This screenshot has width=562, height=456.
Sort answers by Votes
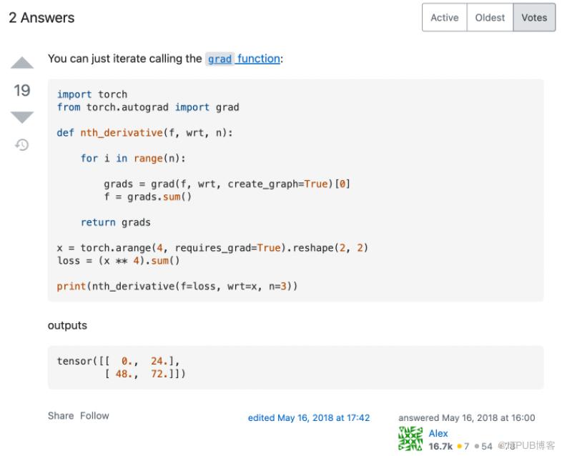coord(534,18)
